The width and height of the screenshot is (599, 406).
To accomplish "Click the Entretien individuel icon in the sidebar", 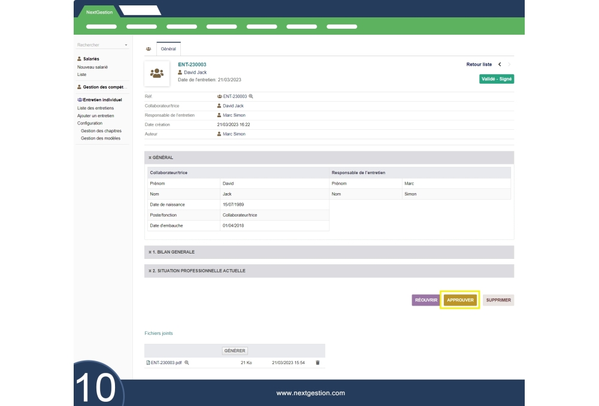I will coord(80,100).
